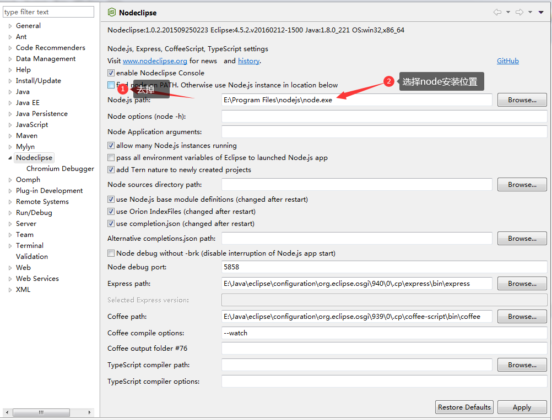Toggle add Tern nature checkbox
This screenshot has height=420, width=552.
[111, 170]
